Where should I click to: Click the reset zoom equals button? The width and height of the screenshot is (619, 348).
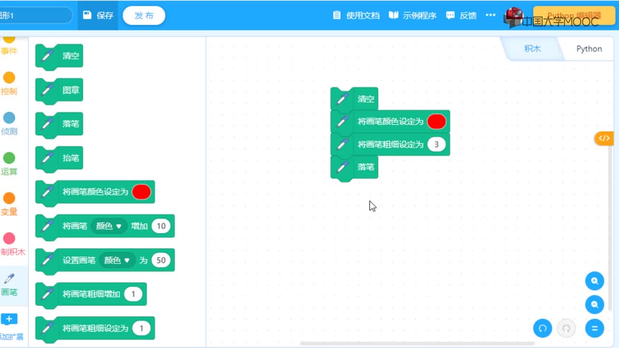(x=594, y=329)
